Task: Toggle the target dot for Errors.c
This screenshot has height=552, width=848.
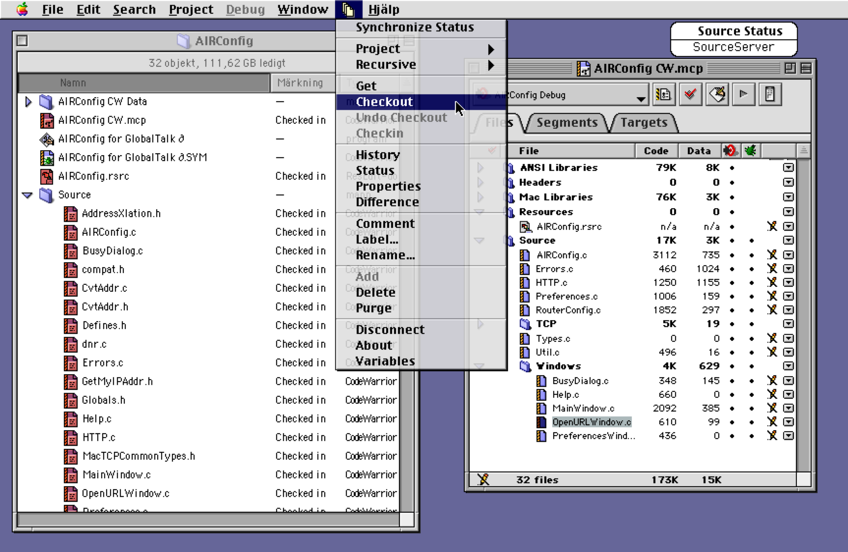Action: pyautogui.click(x=732, y=269)
